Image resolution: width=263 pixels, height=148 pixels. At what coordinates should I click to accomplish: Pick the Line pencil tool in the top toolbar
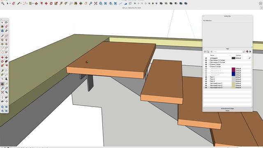pos(18,3)
